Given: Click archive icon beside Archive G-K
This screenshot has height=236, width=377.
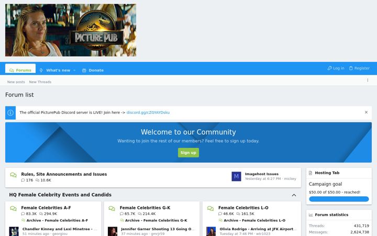Looking at the screenshot, I should [x=122, y=220].
